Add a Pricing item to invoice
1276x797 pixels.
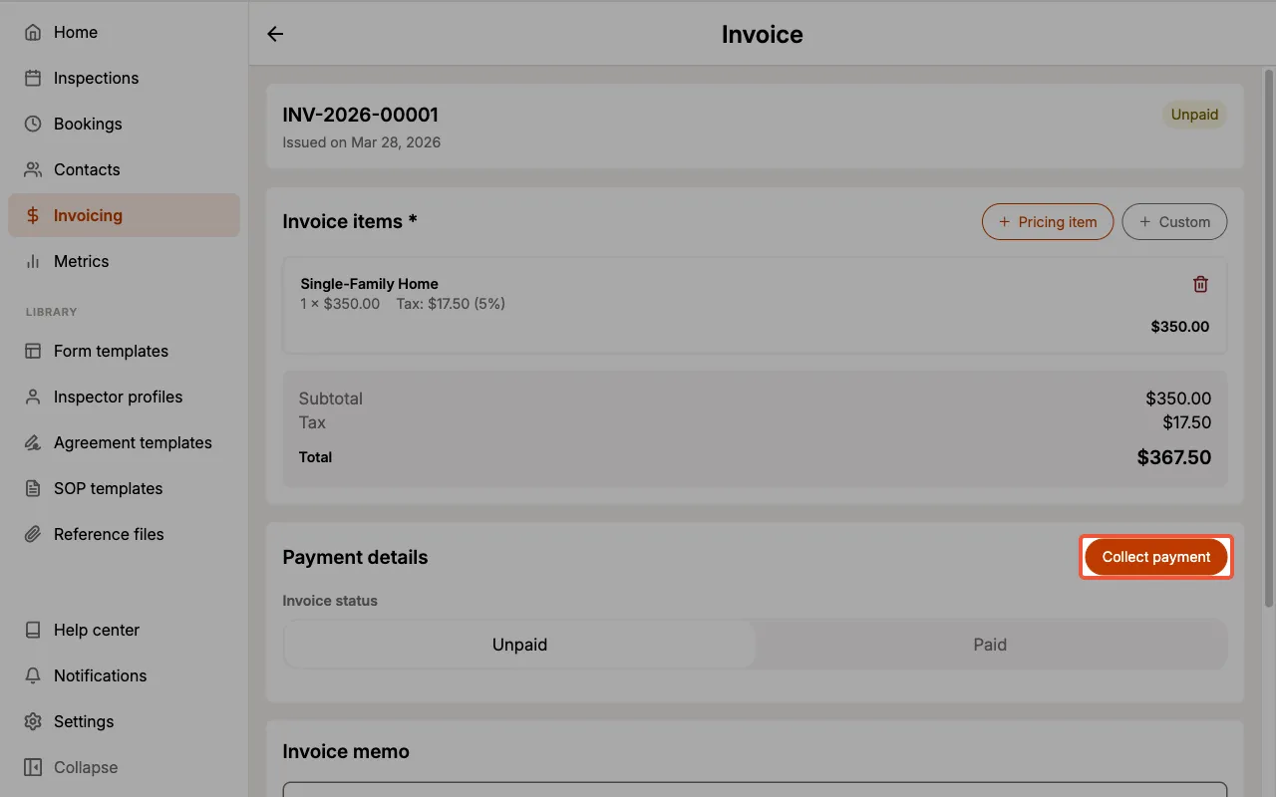(x=1048, y=222)
